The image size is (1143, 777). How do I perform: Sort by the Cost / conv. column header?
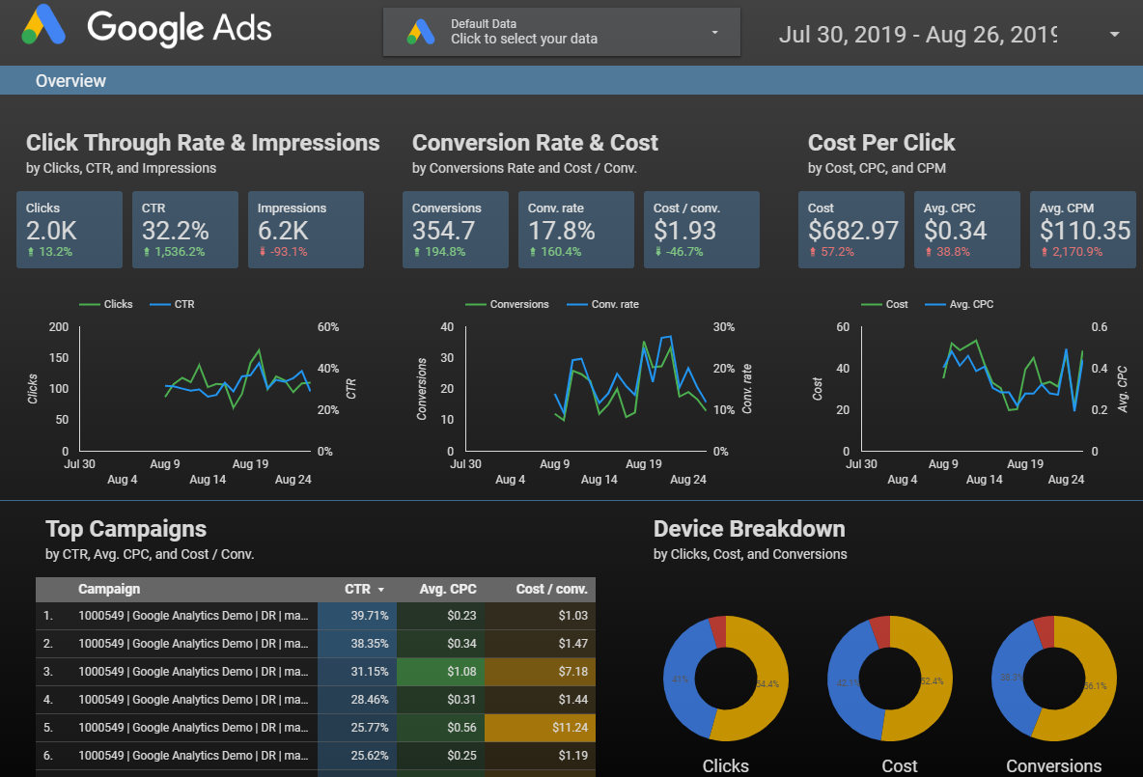click(x=552, y=589)
